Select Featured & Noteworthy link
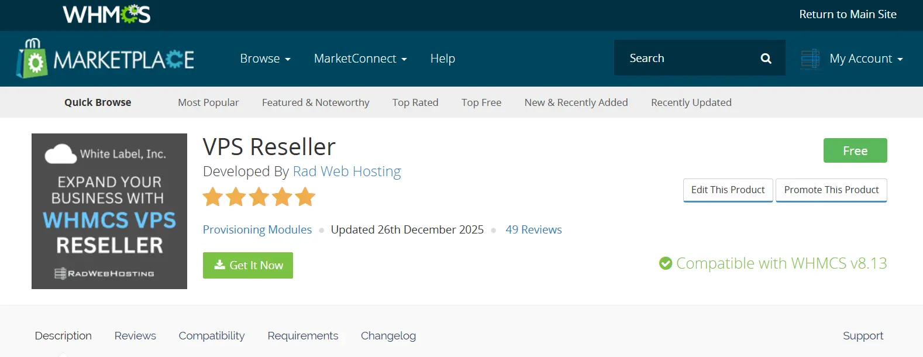 point(316,102)
